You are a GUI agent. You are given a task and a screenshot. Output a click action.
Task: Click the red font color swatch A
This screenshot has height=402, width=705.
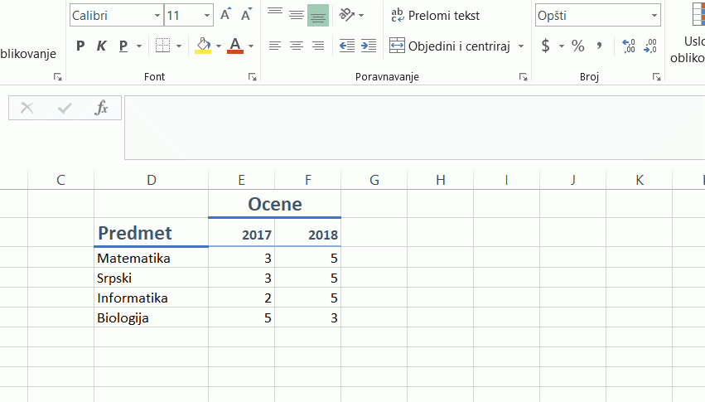coord(235,46)
